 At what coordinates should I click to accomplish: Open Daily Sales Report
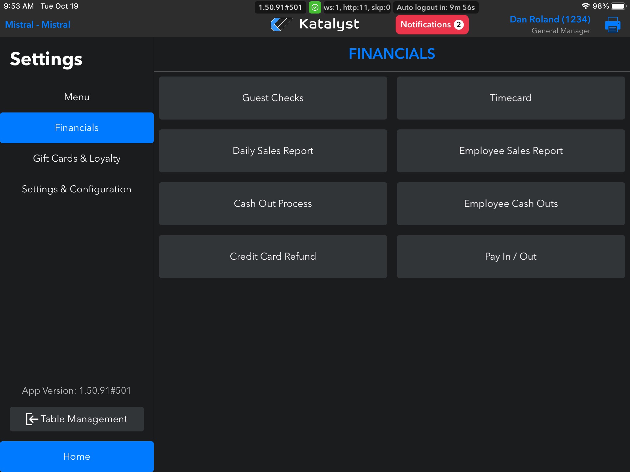coord(273,151)
